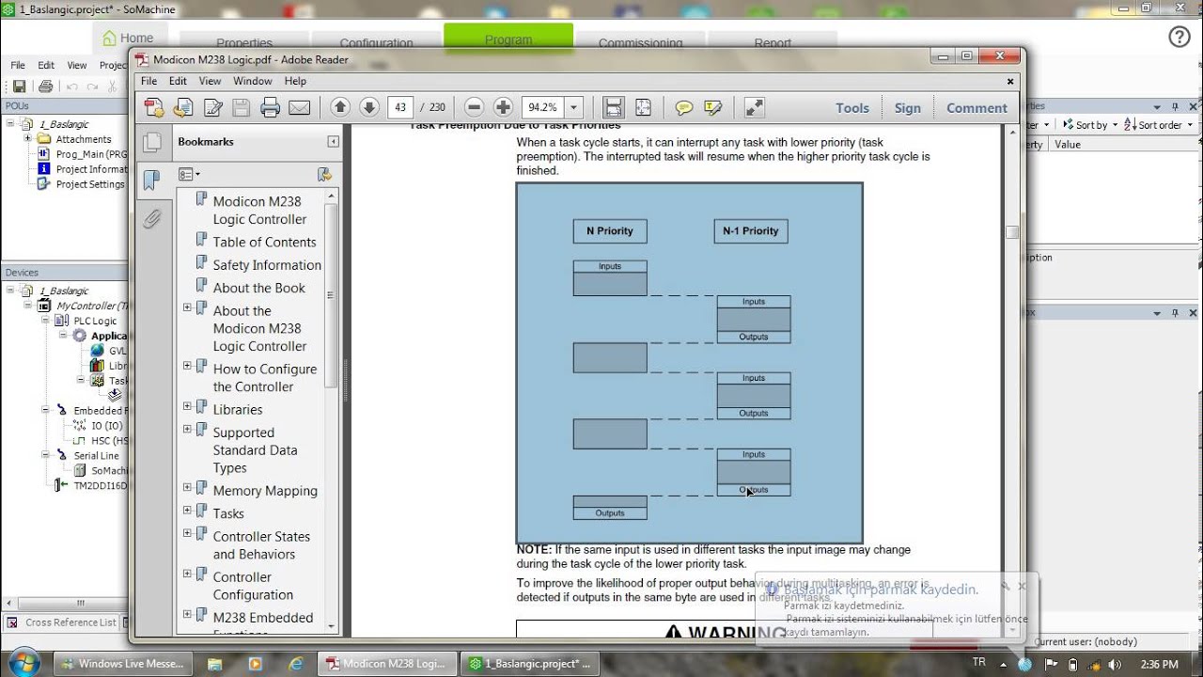Click the Windows Start button

pos(23,662)
